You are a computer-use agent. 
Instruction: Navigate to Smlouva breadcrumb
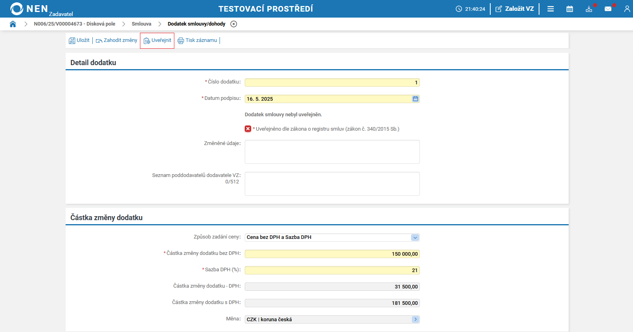click(142, 24)
